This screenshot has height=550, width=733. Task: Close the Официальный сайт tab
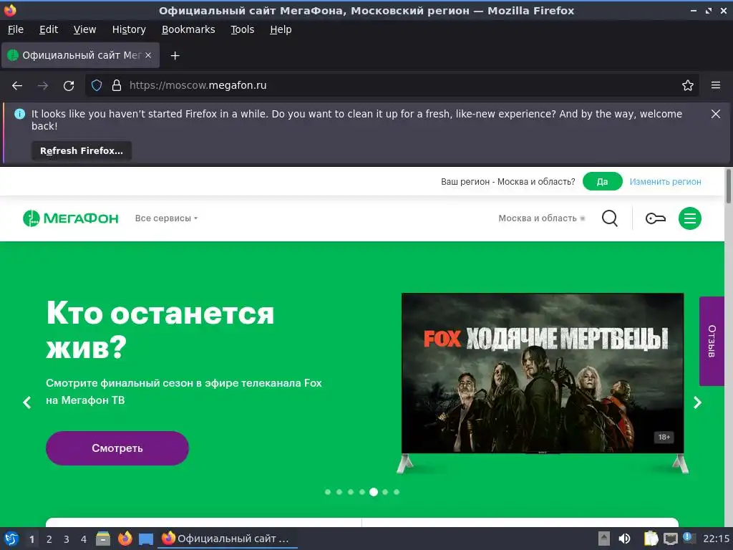pyautogui.click(x=148, y=55)
